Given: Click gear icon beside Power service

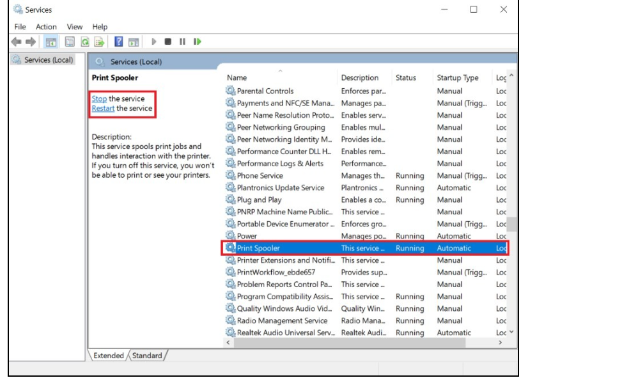Looking at the screenshot, I should click(231, 235).
